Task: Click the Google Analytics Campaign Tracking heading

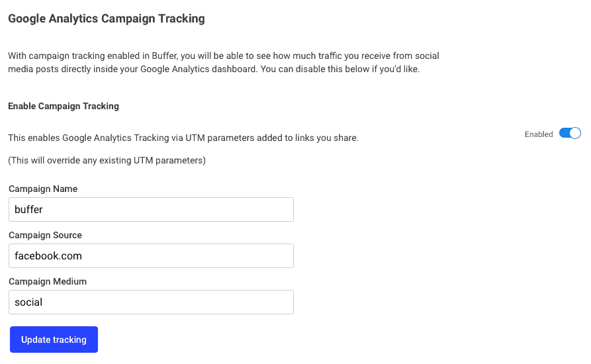Action: pyautogui.click(x=107, y=19)
